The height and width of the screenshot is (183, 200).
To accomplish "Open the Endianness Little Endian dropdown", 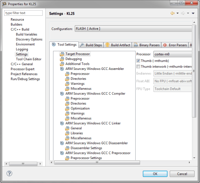I will tap(173, 73).
